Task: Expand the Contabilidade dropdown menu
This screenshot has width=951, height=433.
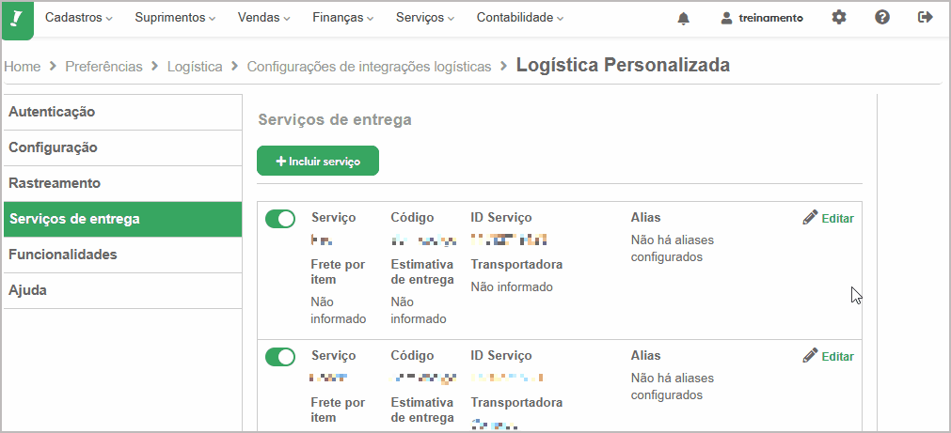Action: pyautogui.click(x=520, y=18)
